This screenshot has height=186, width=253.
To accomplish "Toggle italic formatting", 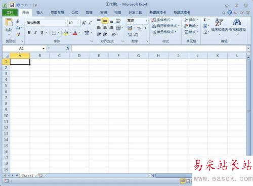I will click(35, 32).
